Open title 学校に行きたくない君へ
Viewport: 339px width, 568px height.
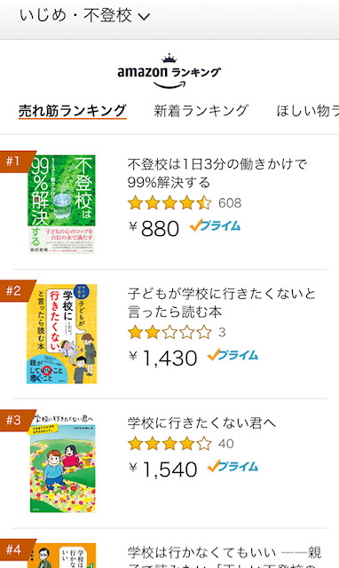point(201,423)
